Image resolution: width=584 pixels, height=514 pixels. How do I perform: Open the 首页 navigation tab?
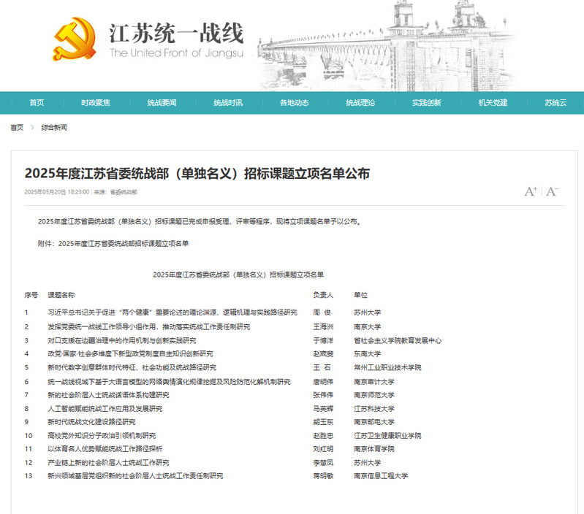(x=37, y=103)
